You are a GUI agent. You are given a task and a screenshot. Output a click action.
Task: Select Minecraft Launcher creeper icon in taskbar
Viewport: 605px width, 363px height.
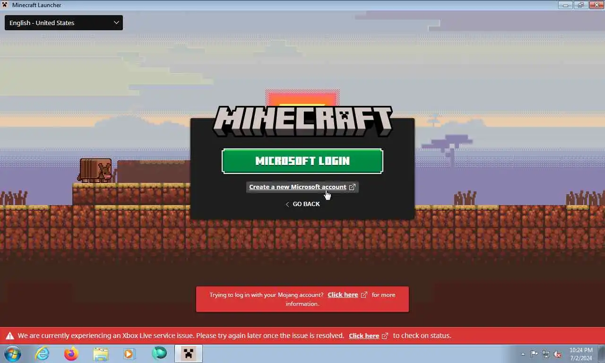pos(189,354)
